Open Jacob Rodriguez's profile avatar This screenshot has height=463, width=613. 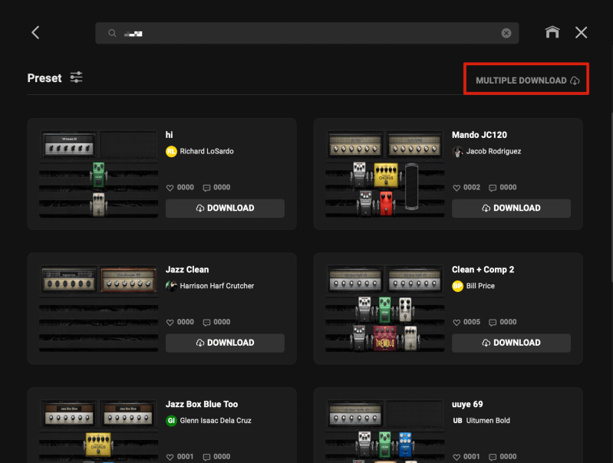pyautogui.click(x=457, y=151)
